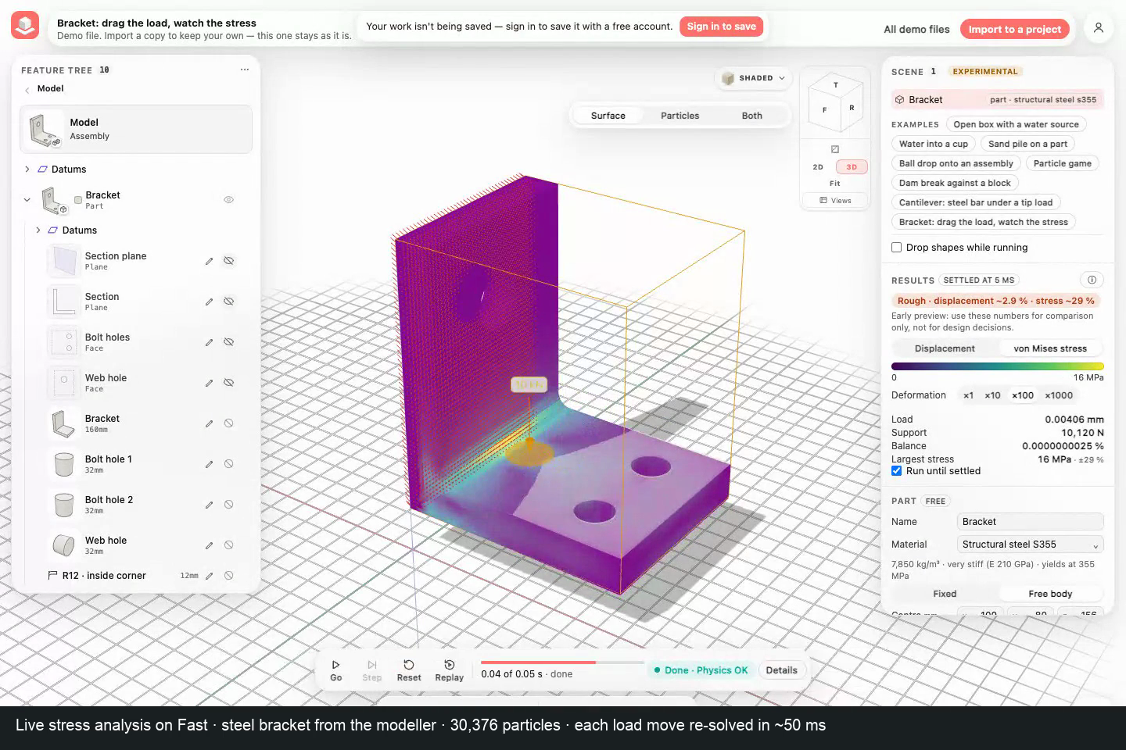Open the Material dropdown
This screenshot has width=1126, height=750.
click(1031, 545)
